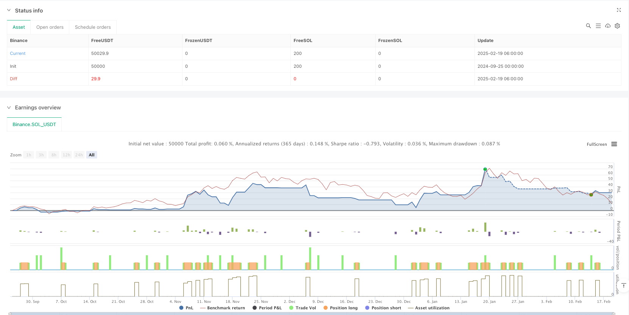Hide the Trade Vol series
The image size is (629, 315).
[302, 308]
